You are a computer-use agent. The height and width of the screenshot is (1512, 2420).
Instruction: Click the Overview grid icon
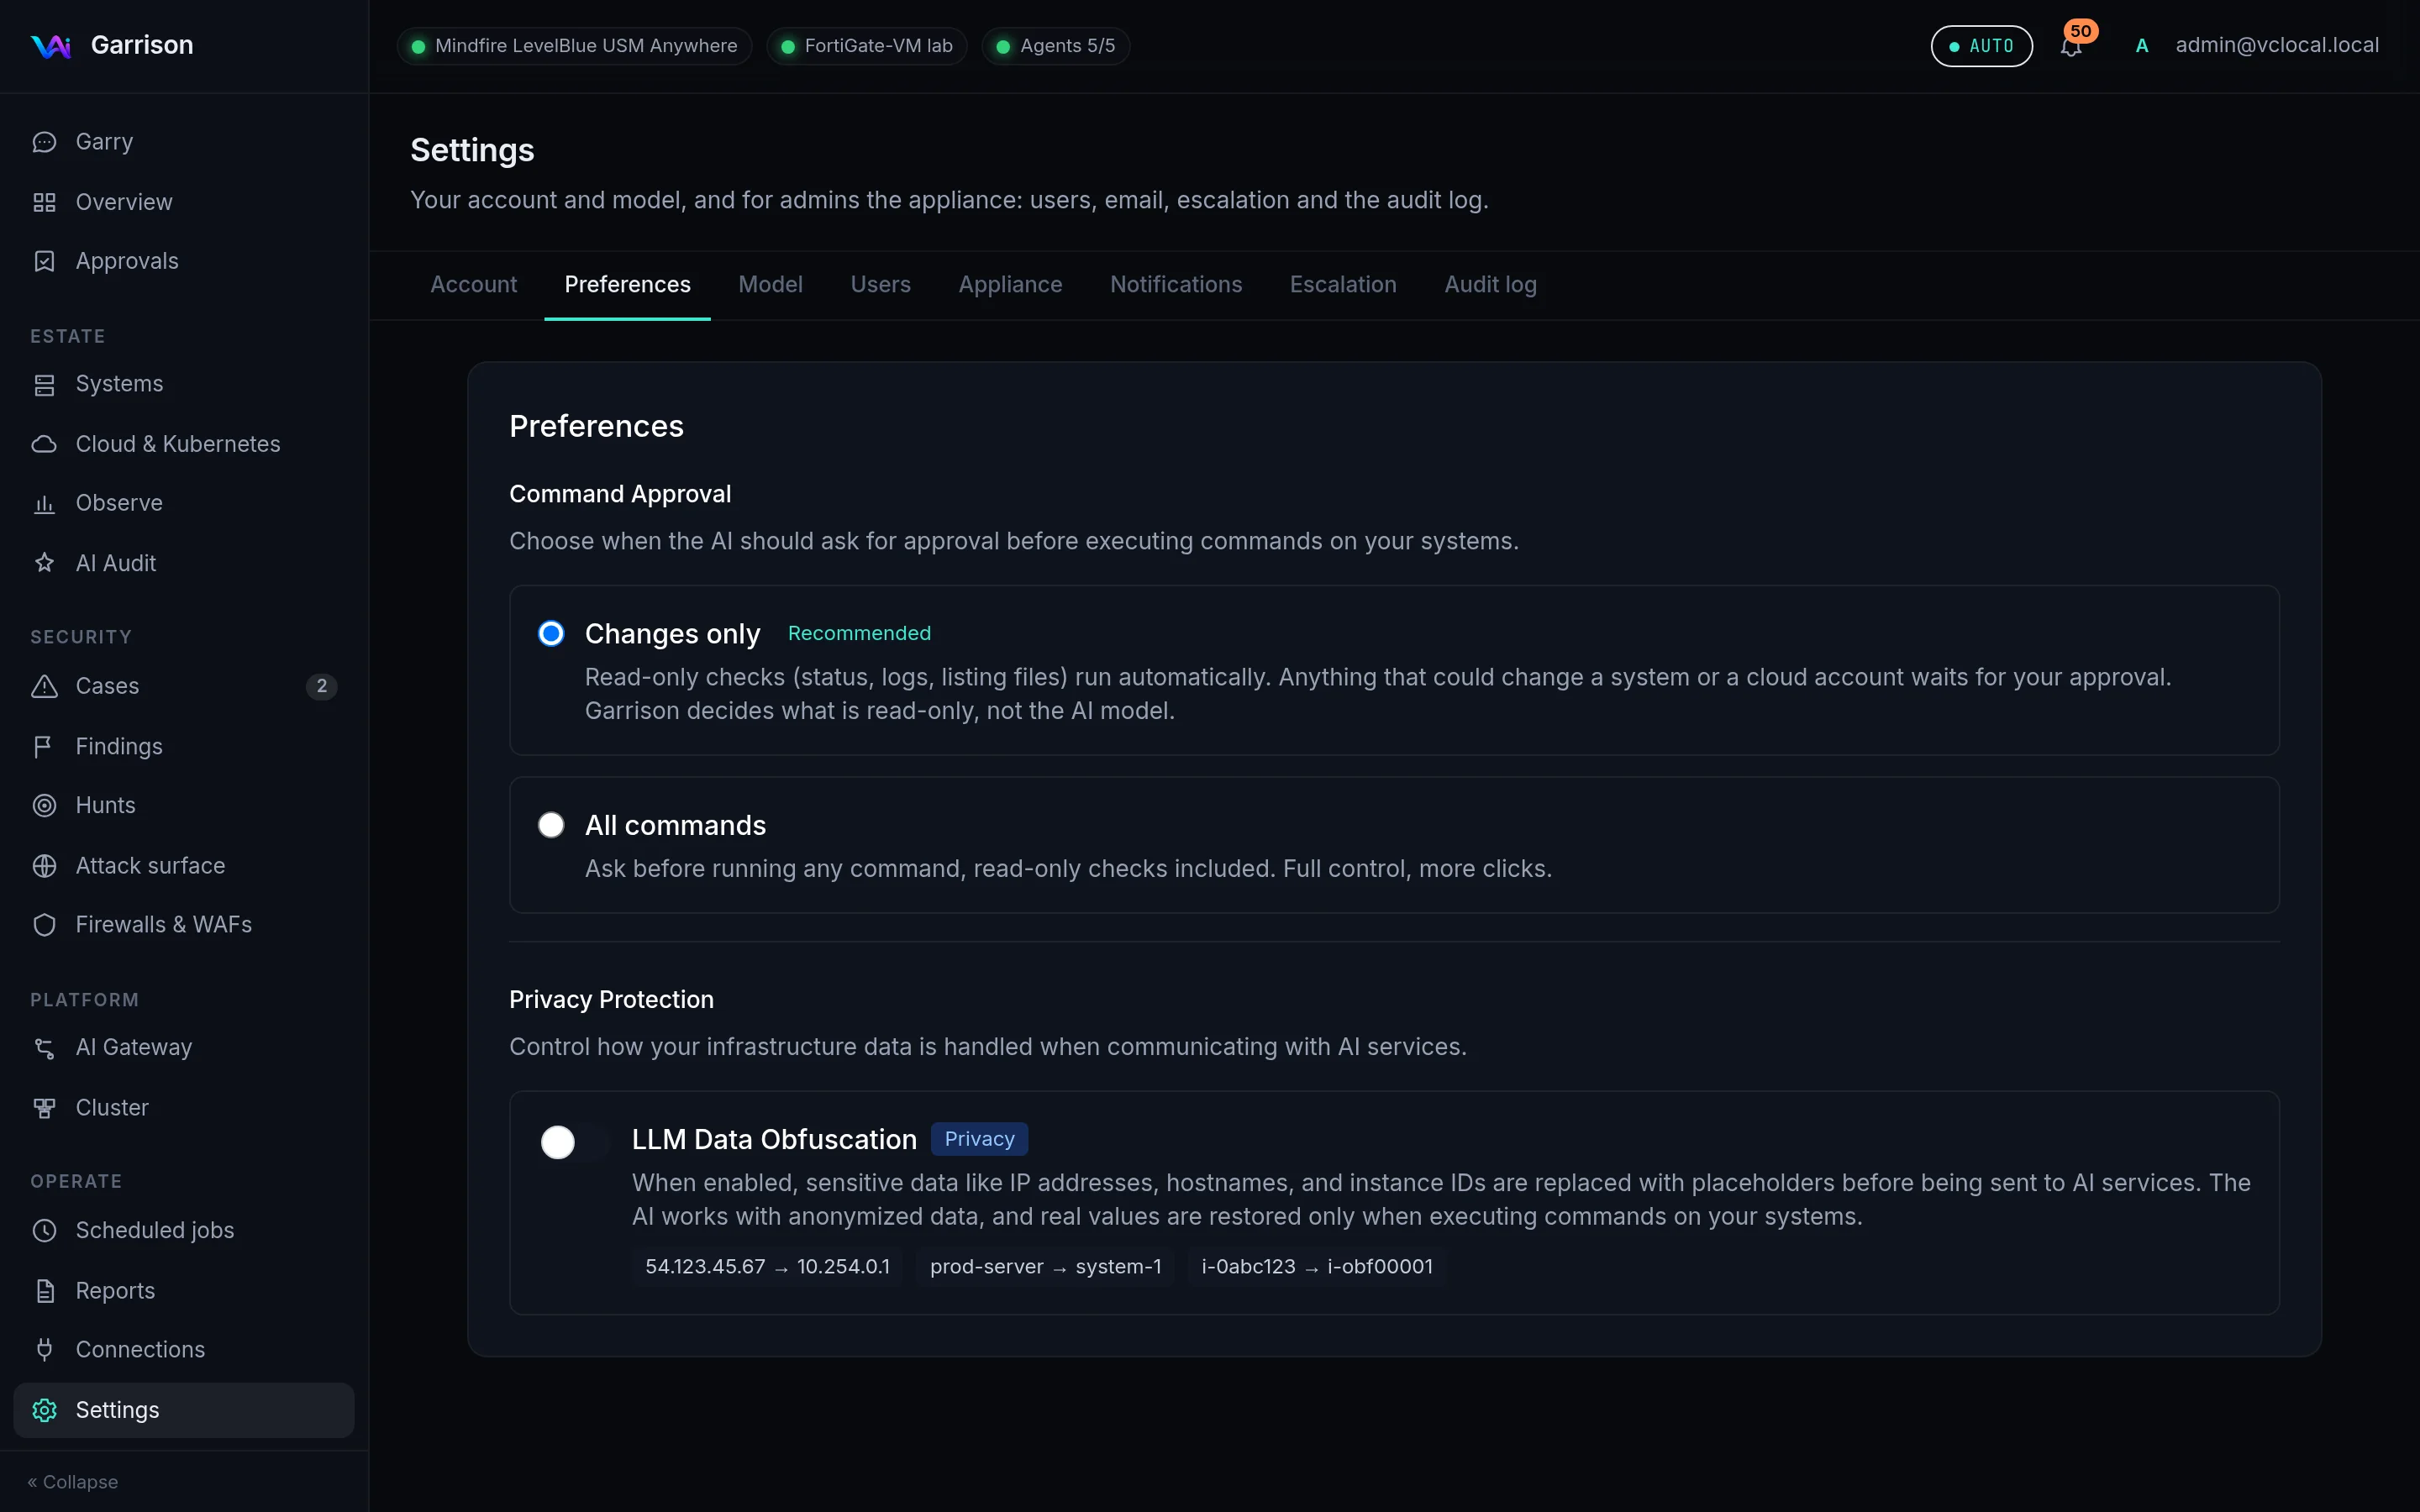[x=44, y=202]
